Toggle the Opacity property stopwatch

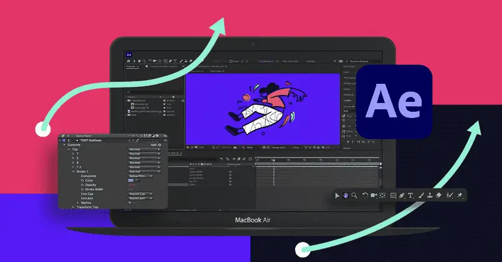pyautogui.click(x=82, y=185)
